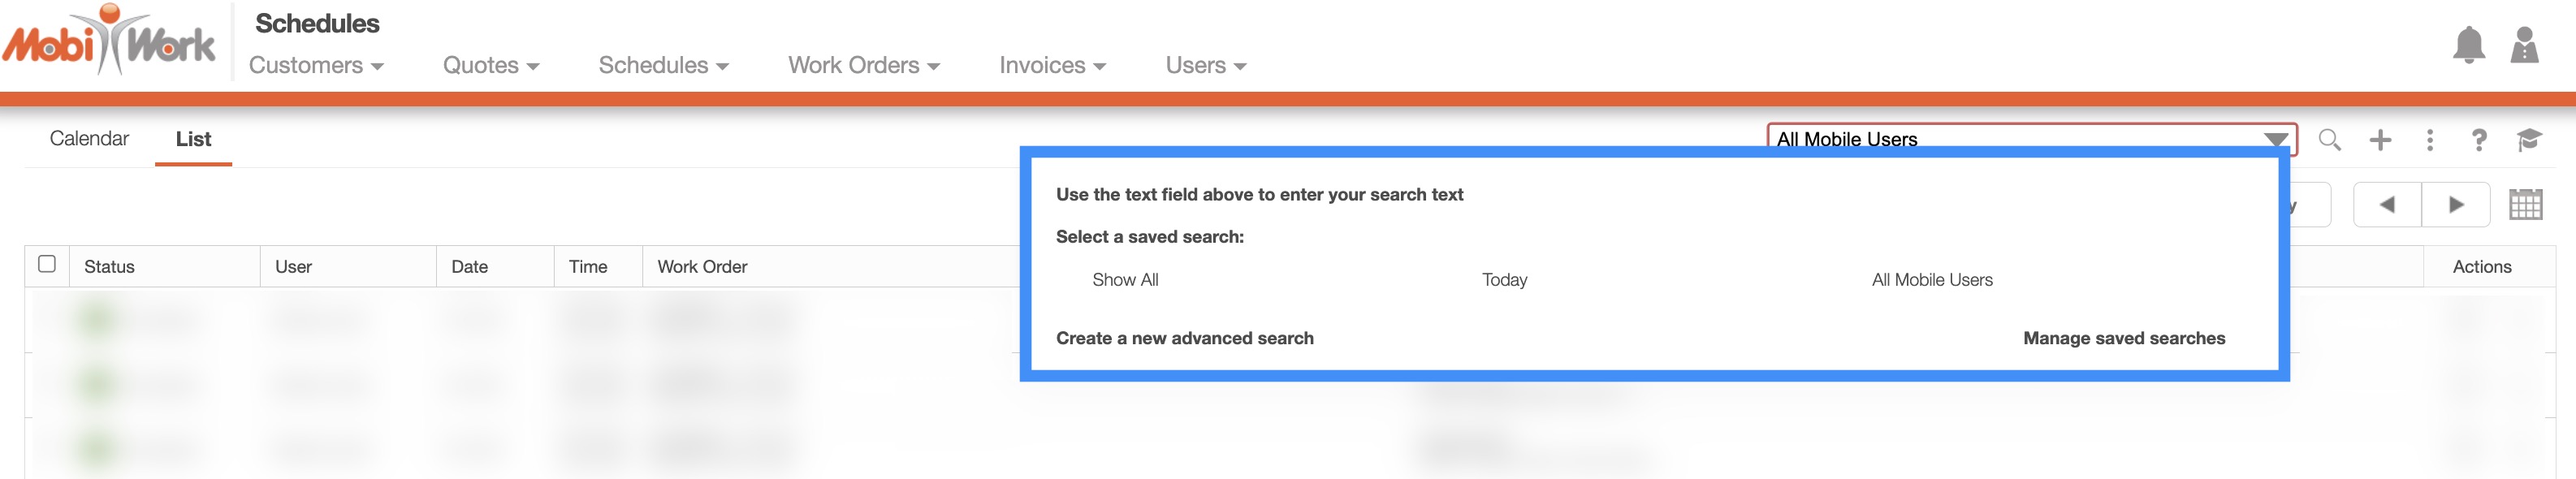Open Manage saved searches
The image size is (2576, 479).
coord(2124,338)
